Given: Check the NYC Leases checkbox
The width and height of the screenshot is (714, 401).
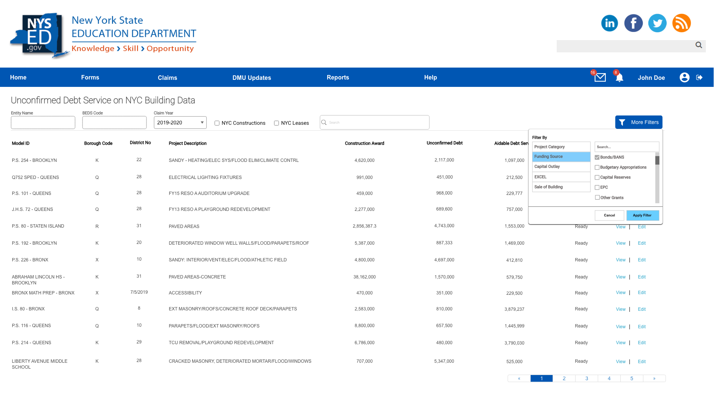Looking at the screenshot, I should coord(276,123).
